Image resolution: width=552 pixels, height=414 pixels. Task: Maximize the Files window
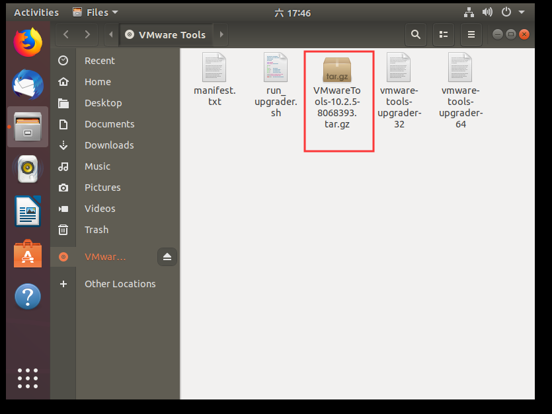click(x=511, y=34)
